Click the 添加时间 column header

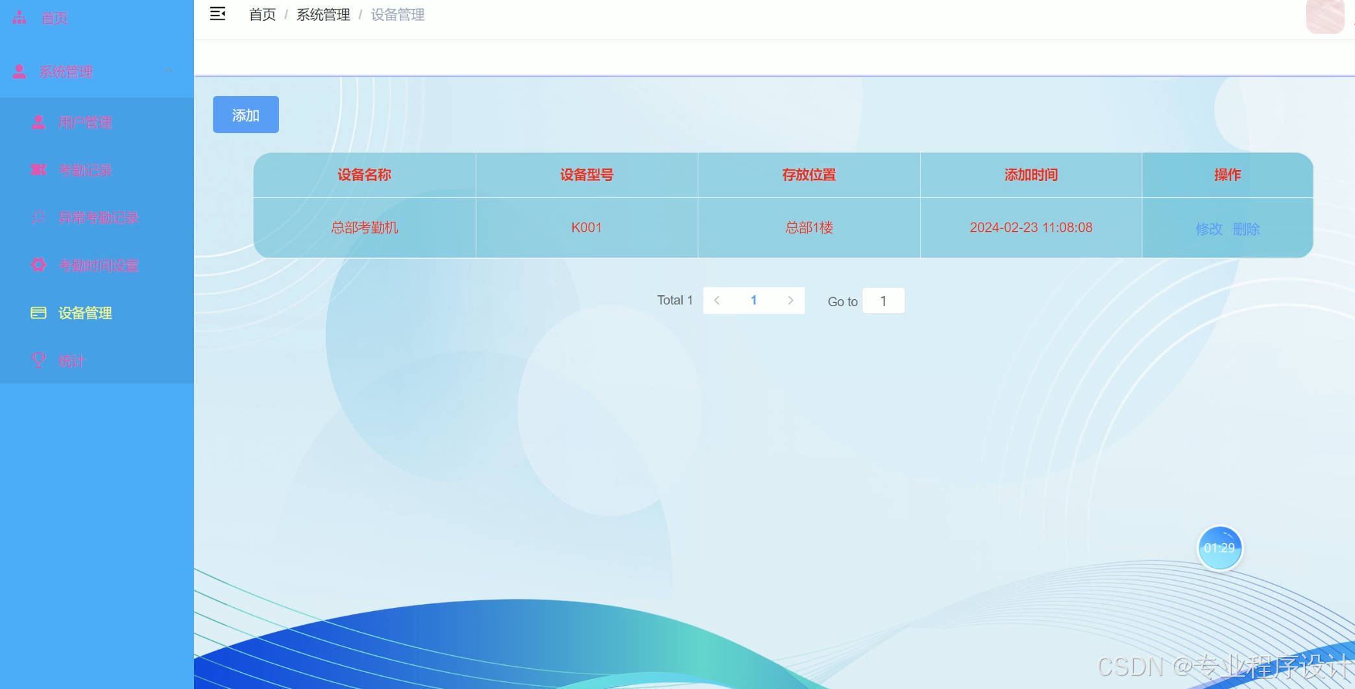(1031, 175)
